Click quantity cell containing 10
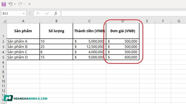The width and height of the screenshot is (186, 104). (x=56, y=41)
